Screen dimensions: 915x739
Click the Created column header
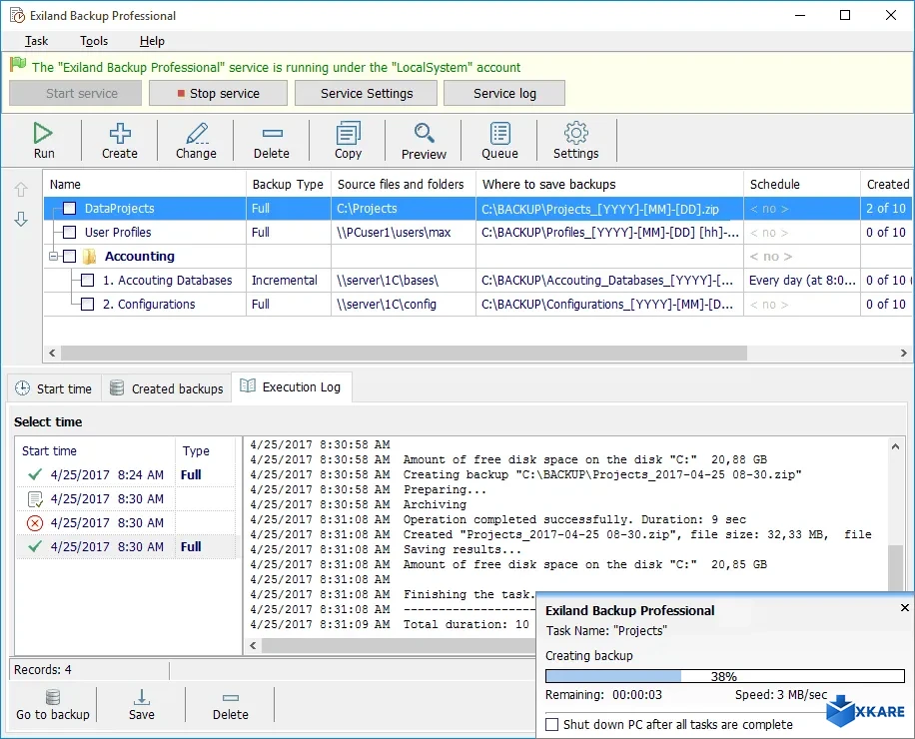[886, 185]
